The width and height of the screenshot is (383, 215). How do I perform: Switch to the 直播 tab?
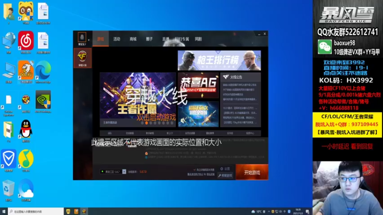tap(166, 39)
